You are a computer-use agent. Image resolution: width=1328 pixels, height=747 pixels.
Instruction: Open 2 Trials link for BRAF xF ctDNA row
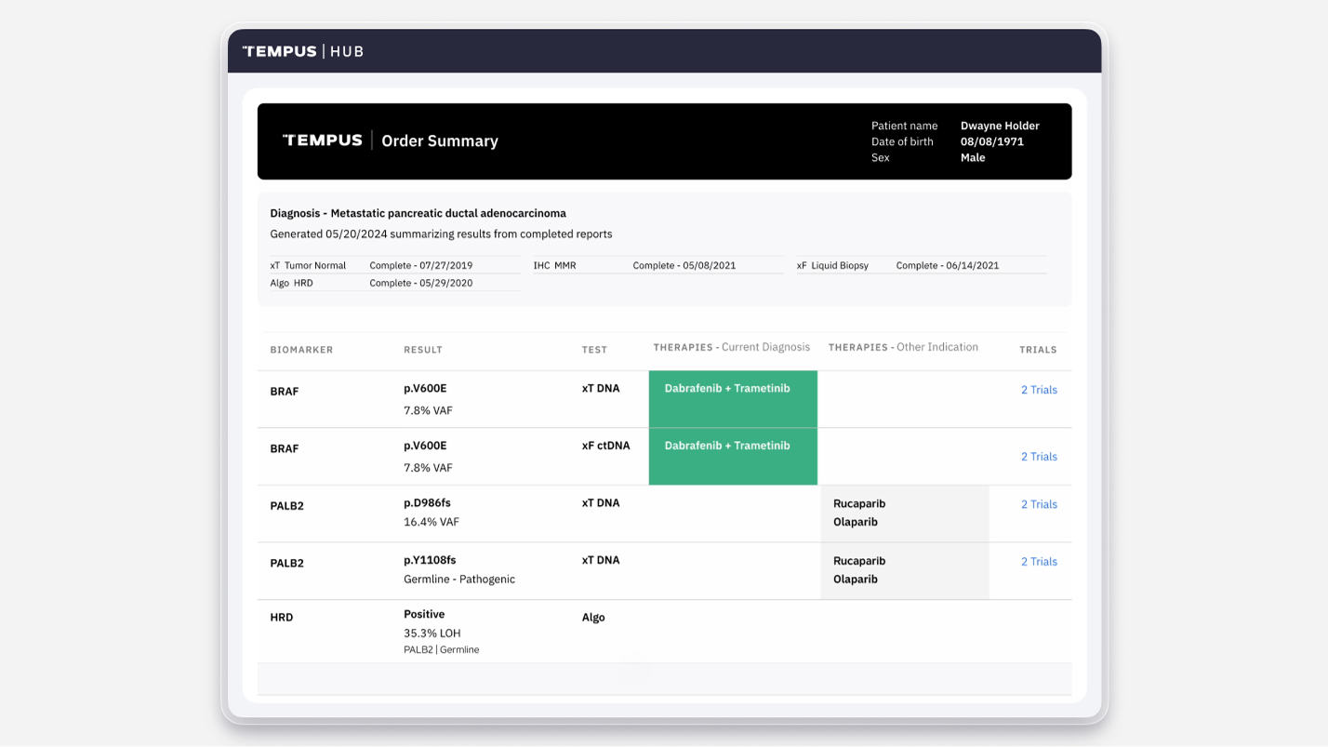click(x=1039, y=457)
